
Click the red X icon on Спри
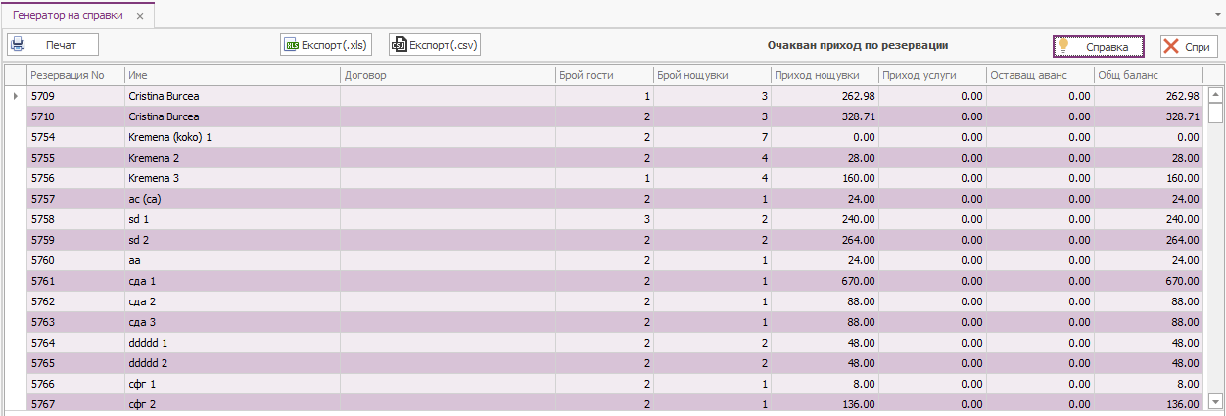pyautogui.click(x=1171, y=46)
